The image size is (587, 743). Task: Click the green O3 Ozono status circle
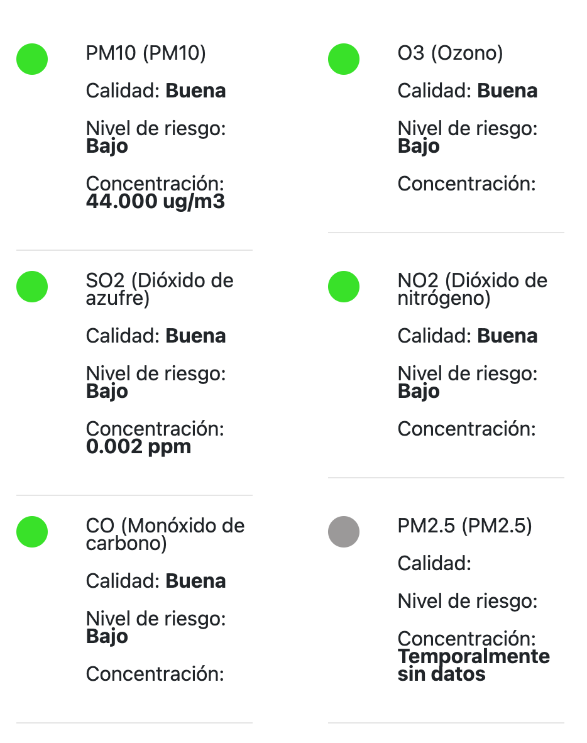pos(344,59)
